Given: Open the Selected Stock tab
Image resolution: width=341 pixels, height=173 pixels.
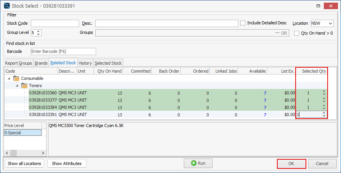Looking at the screenshot, I should pos(108,63).
